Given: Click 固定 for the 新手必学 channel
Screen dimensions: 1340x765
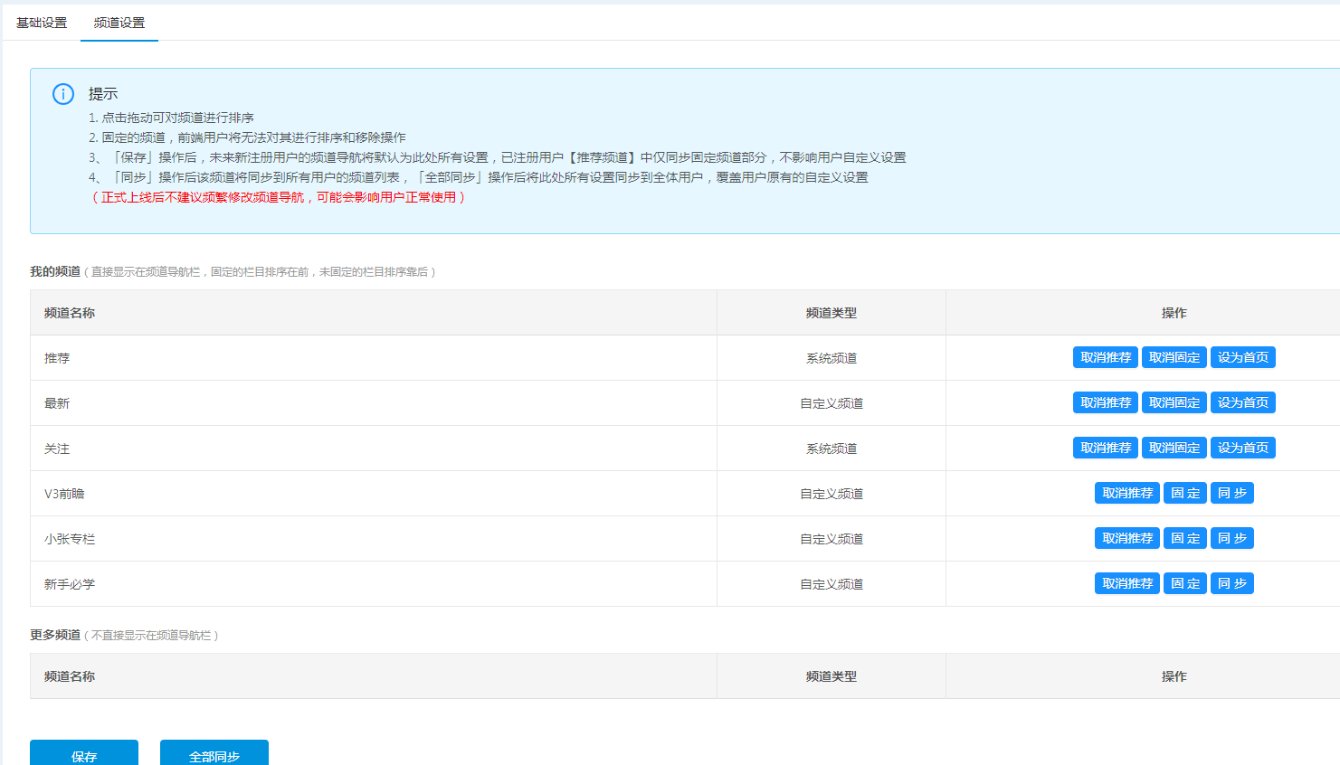Looking at the screenshot, I should click(1185, 583).
